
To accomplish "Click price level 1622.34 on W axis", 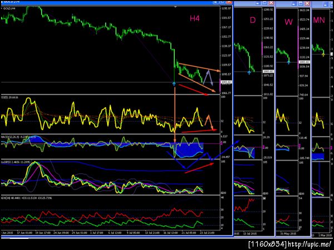I will [x=304, y=10].
